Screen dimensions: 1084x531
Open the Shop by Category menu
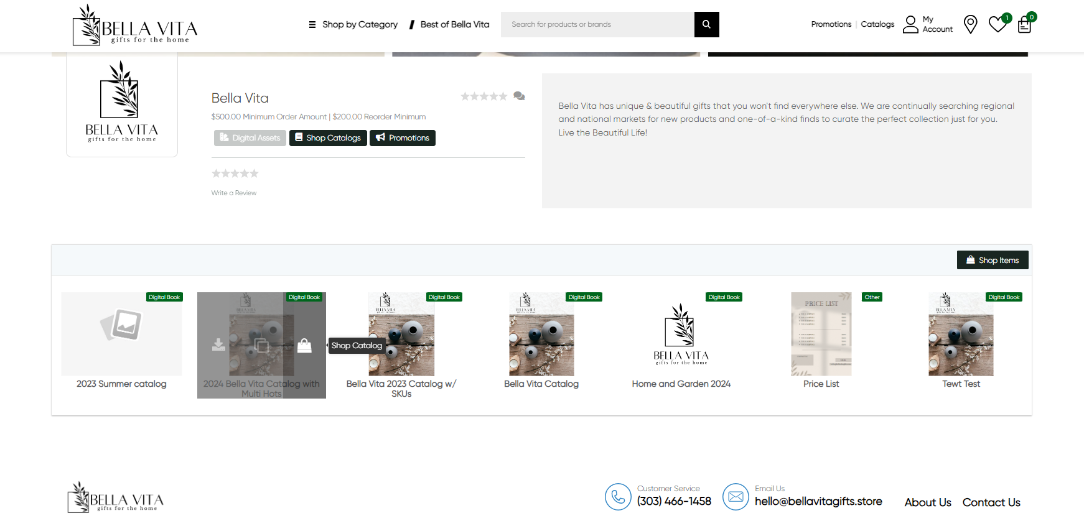coord(353,24)
